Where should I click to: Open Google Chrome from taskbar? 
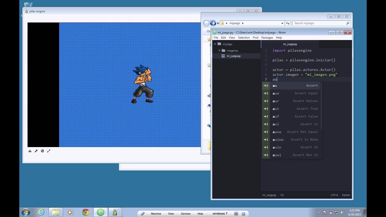click(85, 212)
